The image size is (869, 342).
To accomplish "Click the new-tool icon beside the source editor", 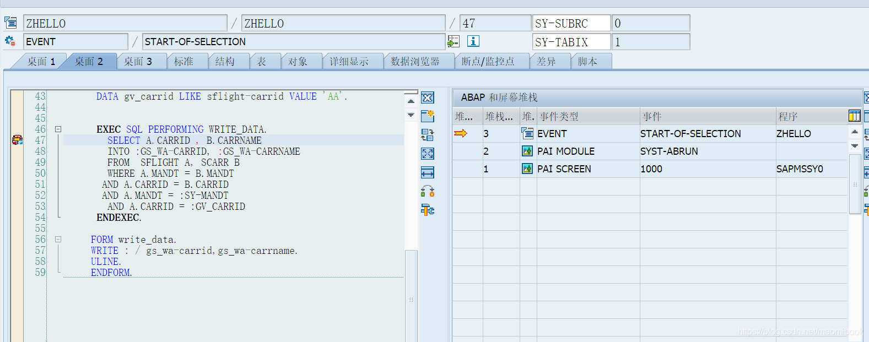I will pos(428,116).
